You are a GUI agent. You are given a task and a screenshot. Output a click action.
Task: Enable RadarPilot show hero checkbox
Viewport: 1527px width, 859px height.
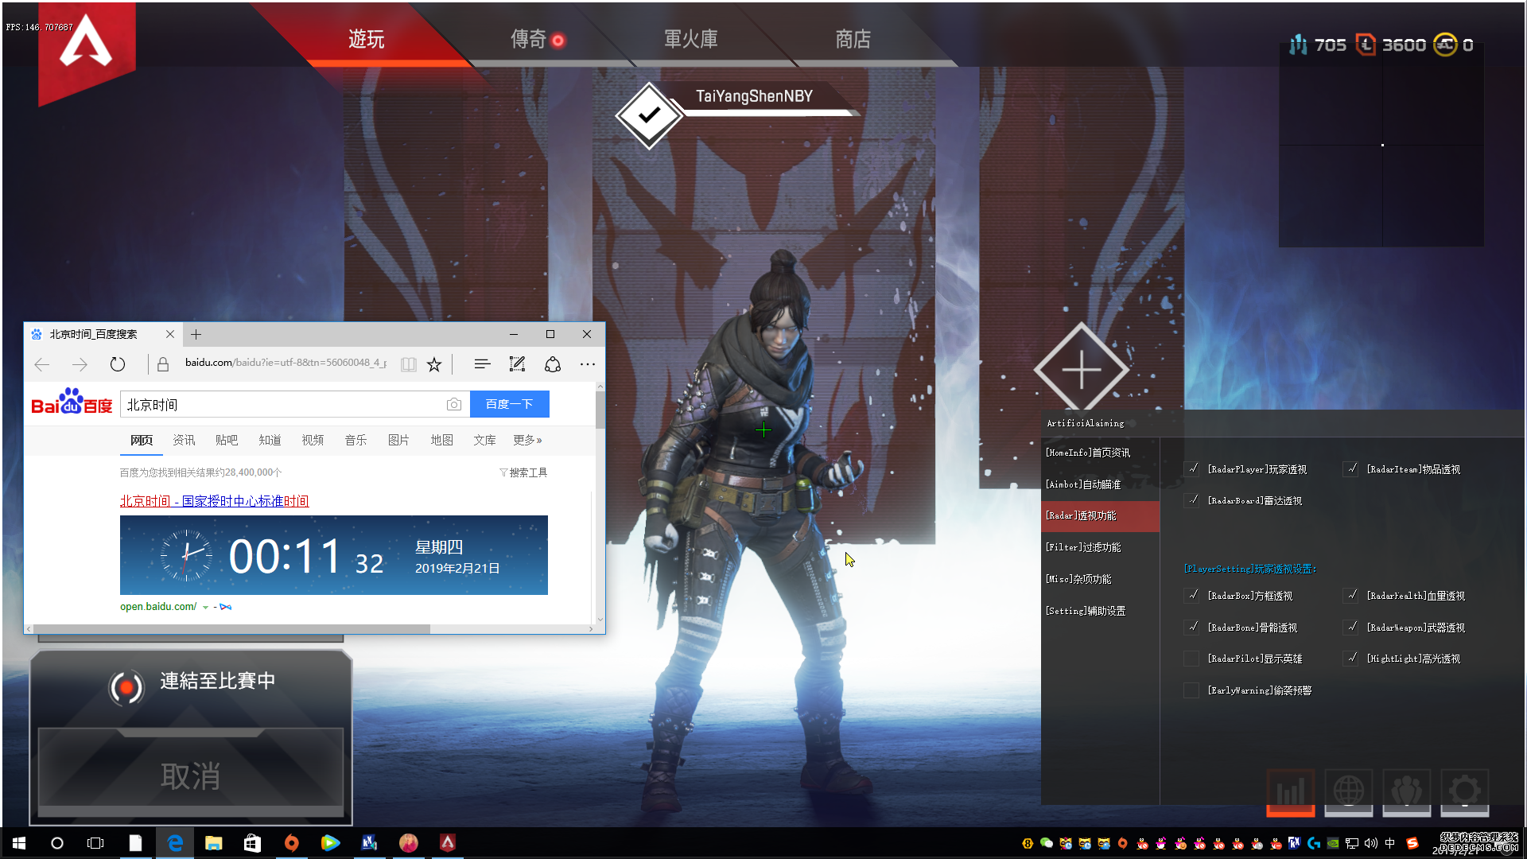pyautogui.click(x=1191, y=659)
